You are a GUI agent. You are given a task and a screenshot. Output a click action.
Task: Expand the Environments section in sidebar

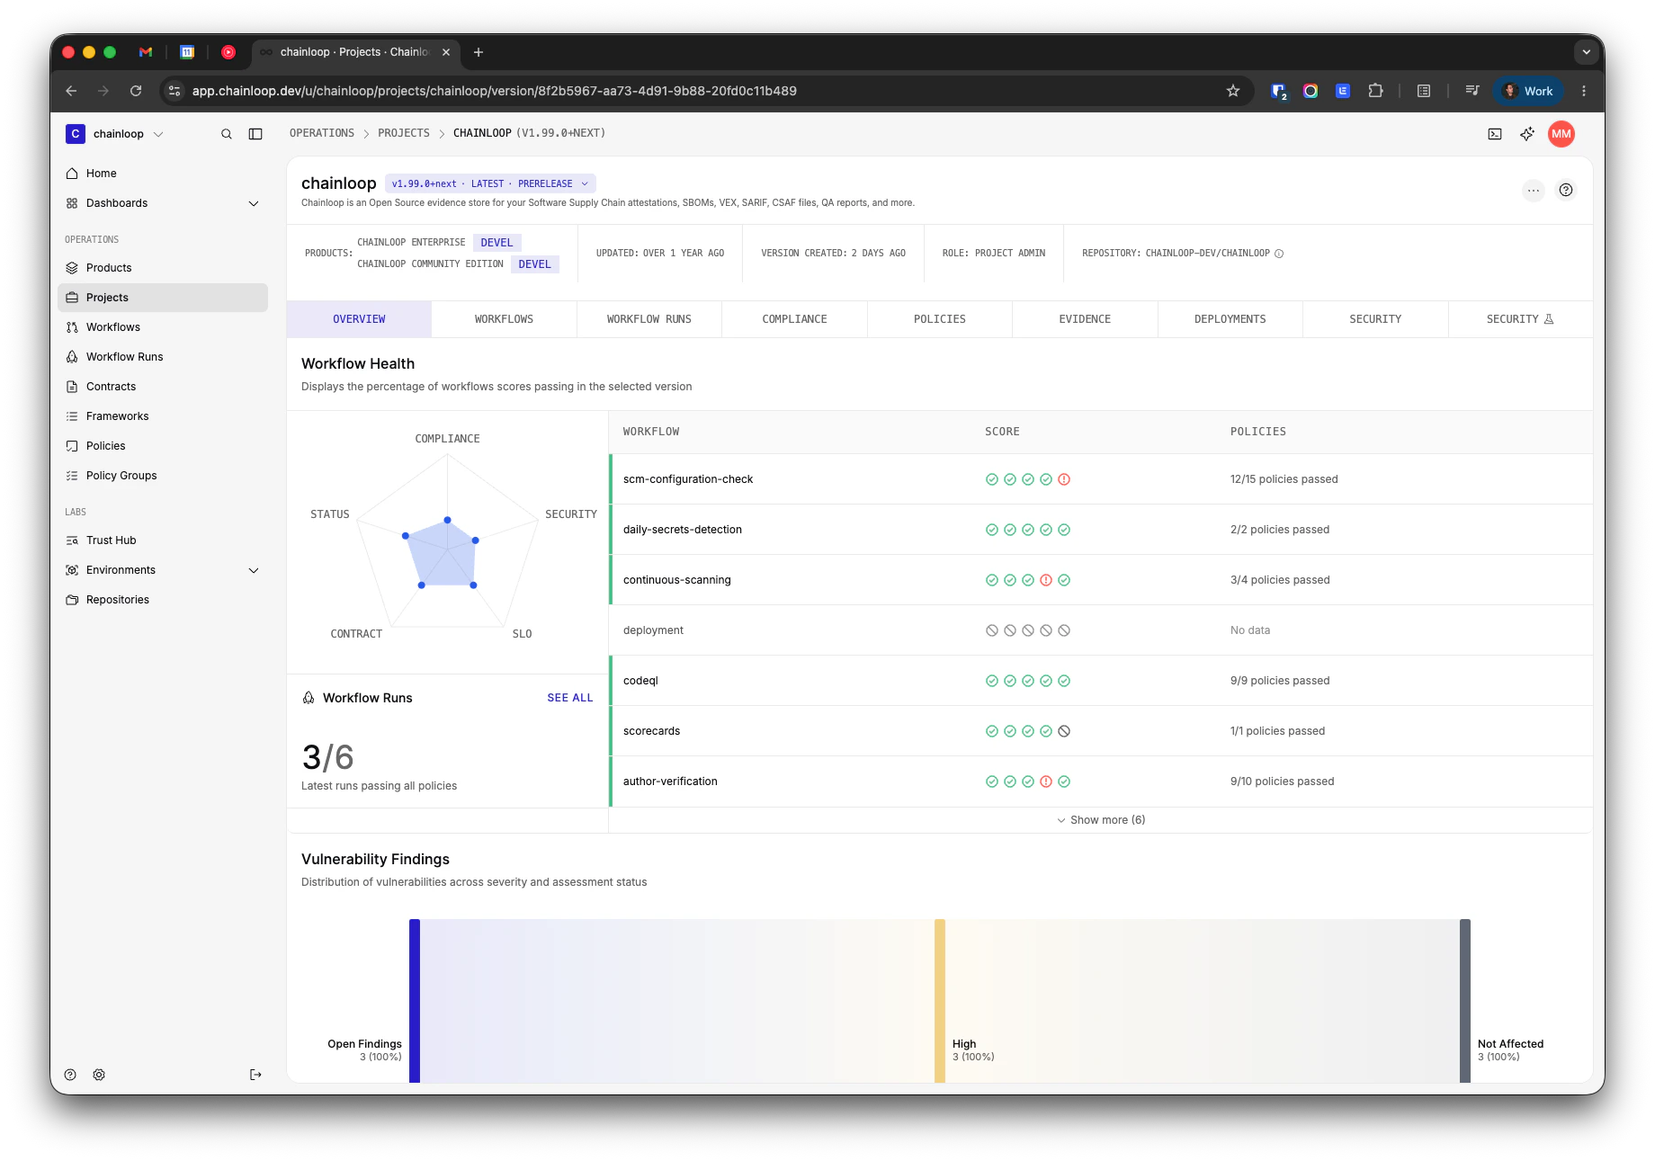(254, 570)
